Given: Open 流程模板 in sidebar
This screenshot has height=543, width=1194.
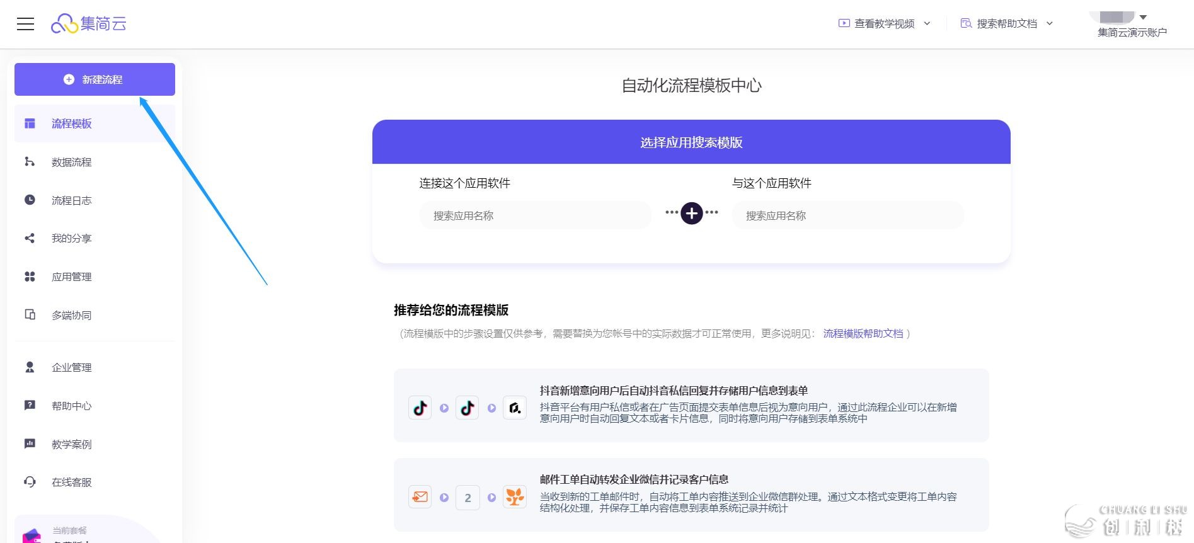Looking at the screenshot, I should pos(95,123).
